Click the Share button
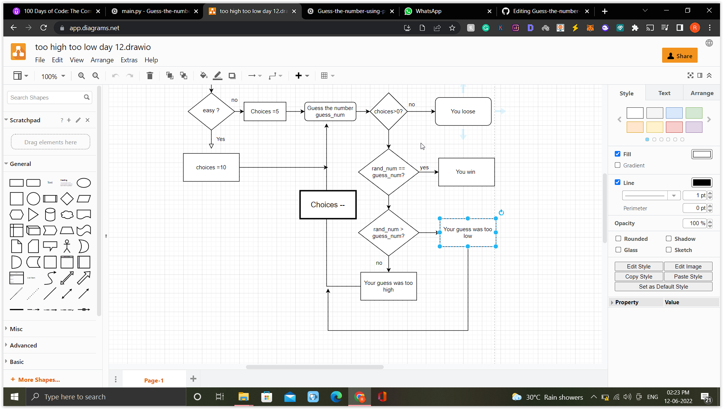The width and height of the screenshot is (723, 409). (x=679, y=56)
